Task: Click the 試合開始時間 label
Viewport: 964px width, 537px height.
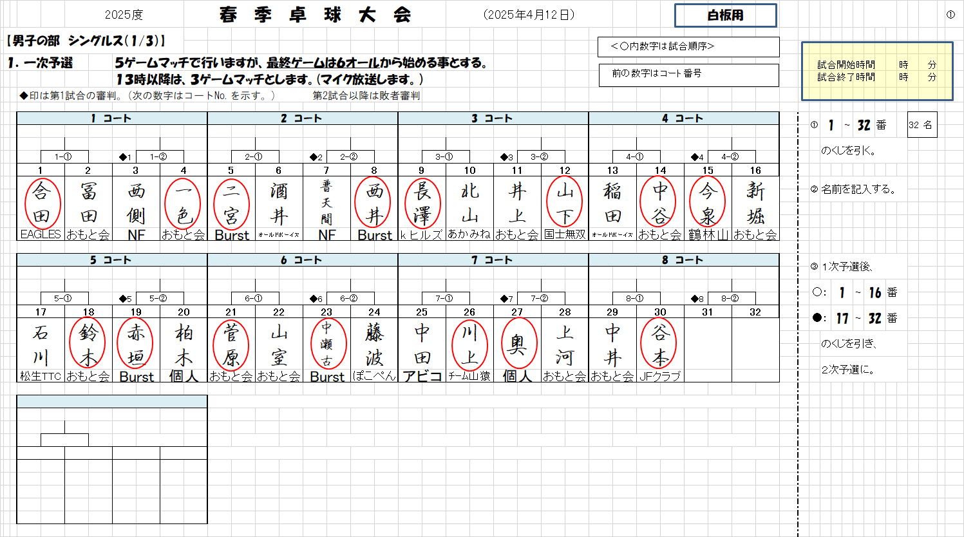Action: 846,64
